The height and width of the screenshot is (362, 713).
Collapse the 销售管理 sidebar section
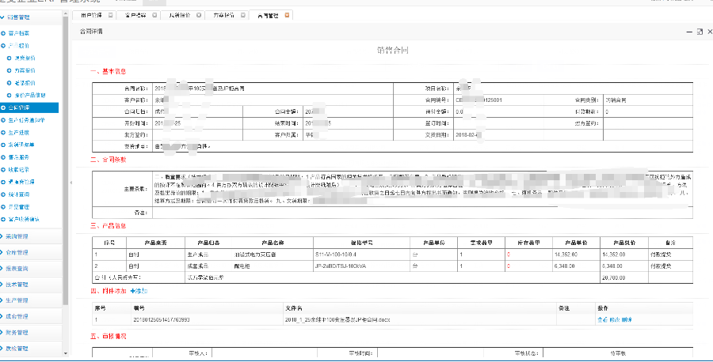[x=18, y=17]
